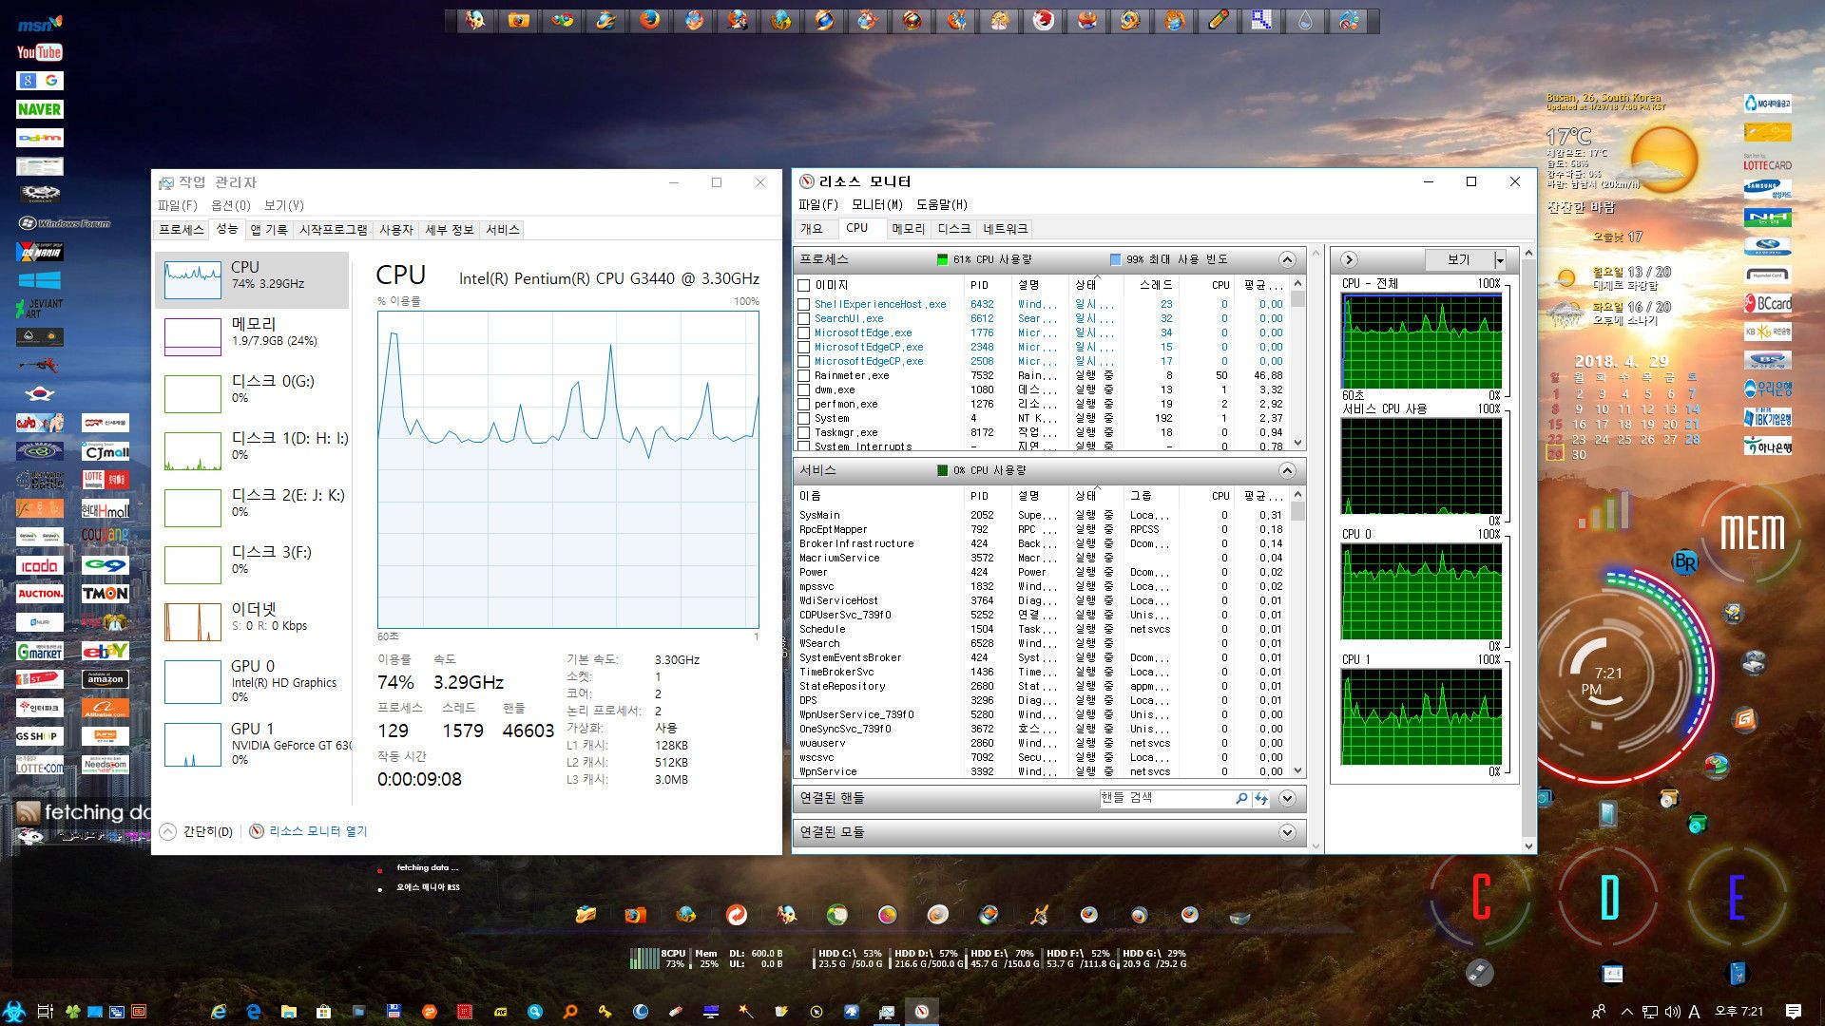Viewport: 1825px width, 1026px height.
Task: Open Microsoft Edge from the taskbar
Action: point(254,1012)
